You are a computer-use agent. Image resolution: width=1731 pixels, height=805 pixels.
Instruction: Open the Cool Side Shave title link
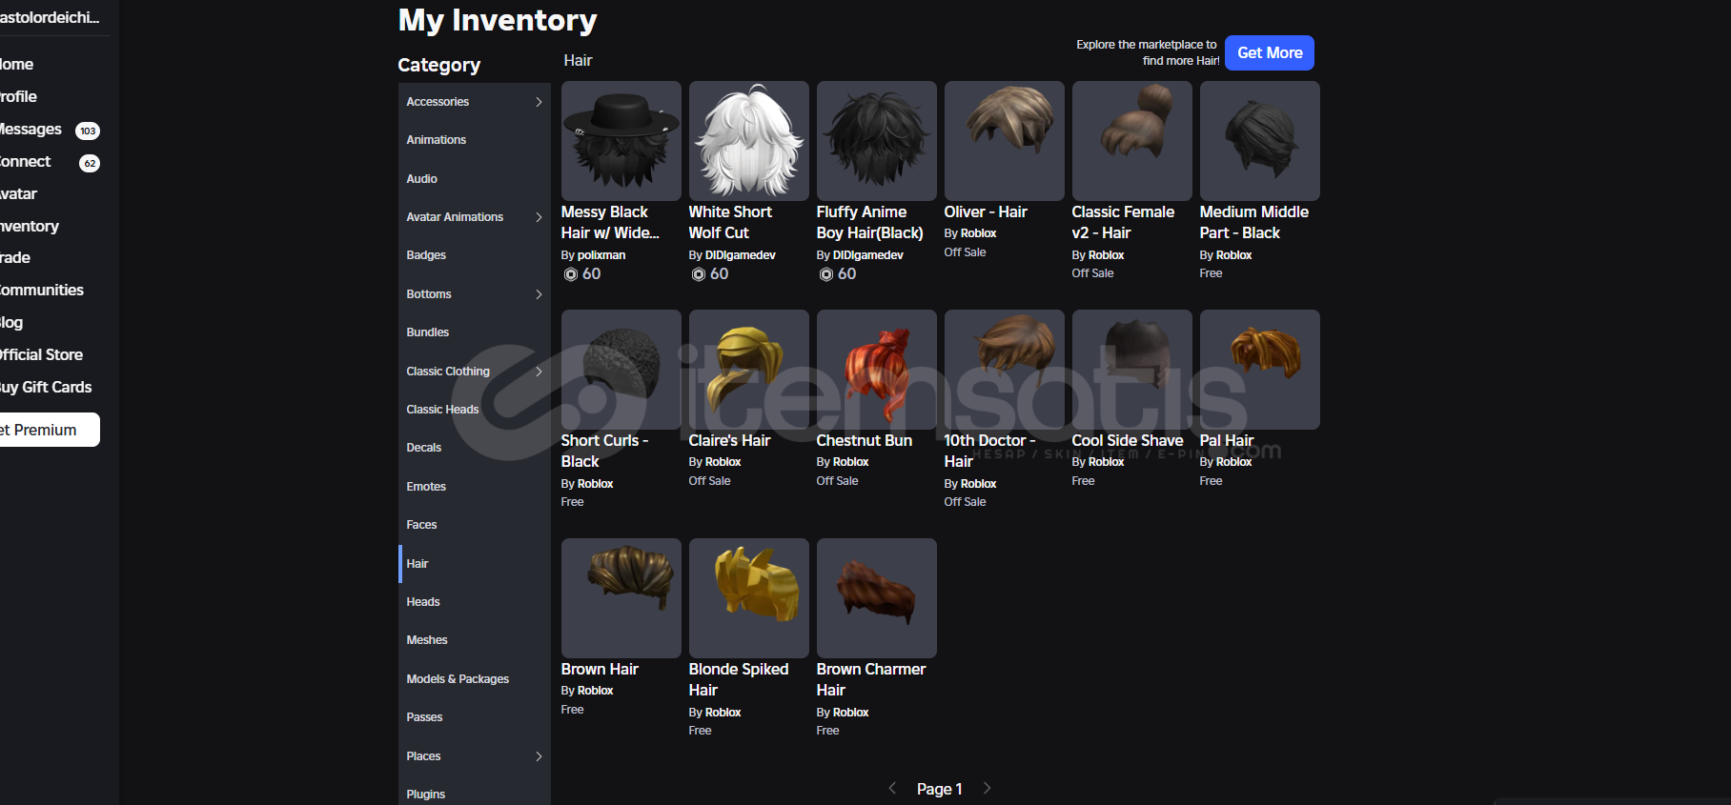pos(1128,440)
